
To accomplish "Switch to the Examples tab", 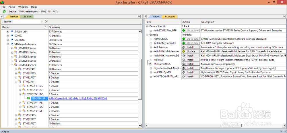I will [170, 17].
